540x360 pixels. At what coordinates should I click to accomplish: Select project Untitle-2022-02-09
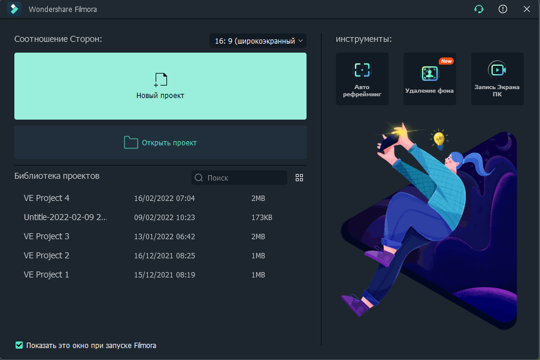[x=65, y=218]
